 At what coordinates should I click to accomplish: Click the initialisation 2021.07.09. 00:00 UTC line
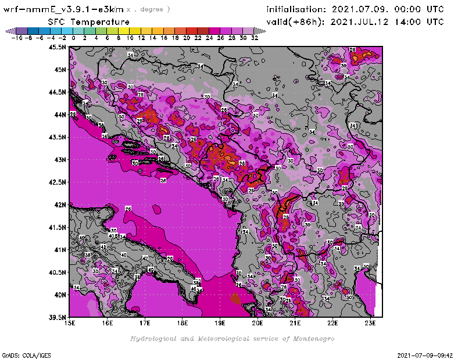[355, 9]
